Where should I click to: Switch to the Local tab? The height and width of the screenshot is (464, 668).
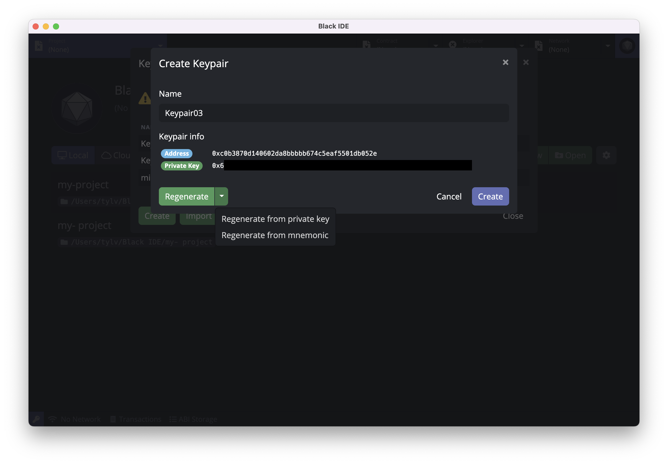[x=73, y=155]
